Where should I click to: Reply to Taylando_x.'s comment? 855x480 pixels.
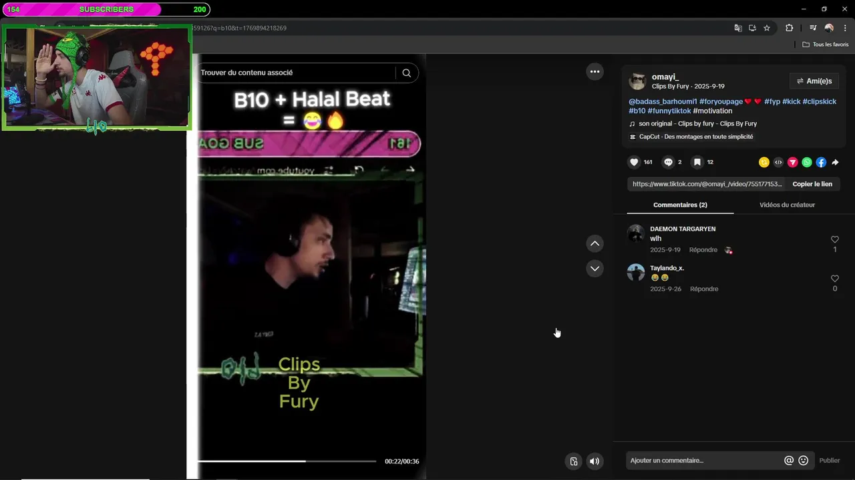pyautogui.click(x=704, y=289)
